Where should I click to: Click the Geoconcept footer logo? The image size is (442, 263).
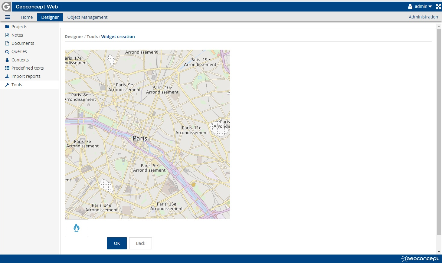(420, 258)
